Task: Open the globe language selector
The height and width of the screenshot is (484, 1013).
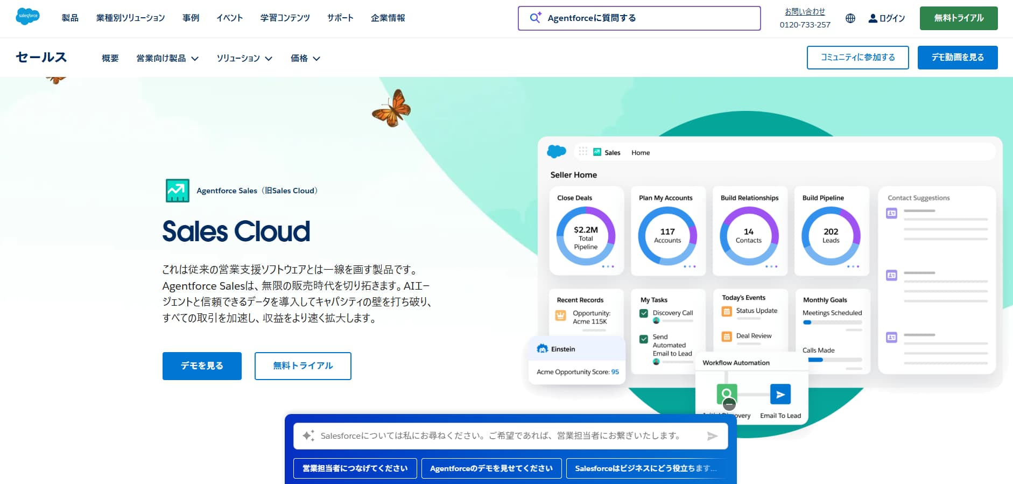Action: tap(850, 18)
